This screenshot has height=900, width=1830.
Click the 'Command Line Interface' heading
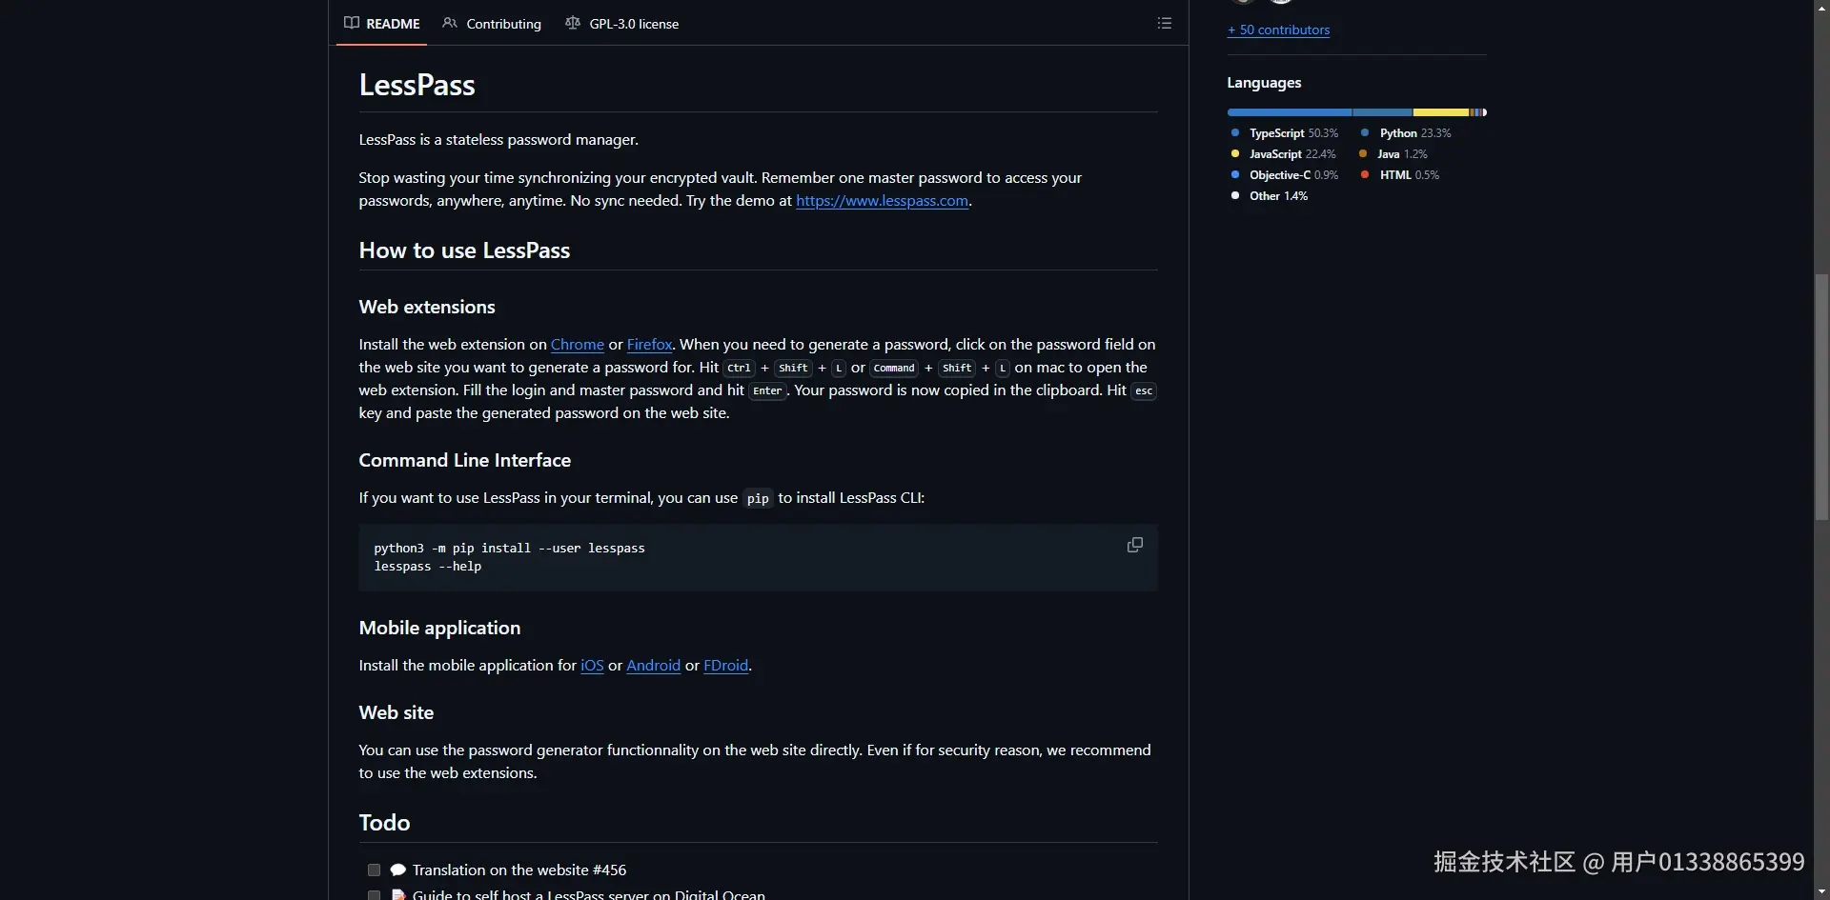[x=465, y=460]
